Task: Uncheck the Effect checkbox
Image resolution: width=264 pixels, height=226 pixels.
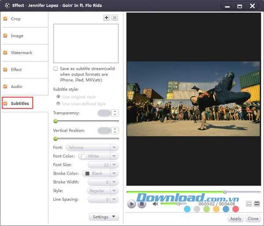Action: pos(5,70)
